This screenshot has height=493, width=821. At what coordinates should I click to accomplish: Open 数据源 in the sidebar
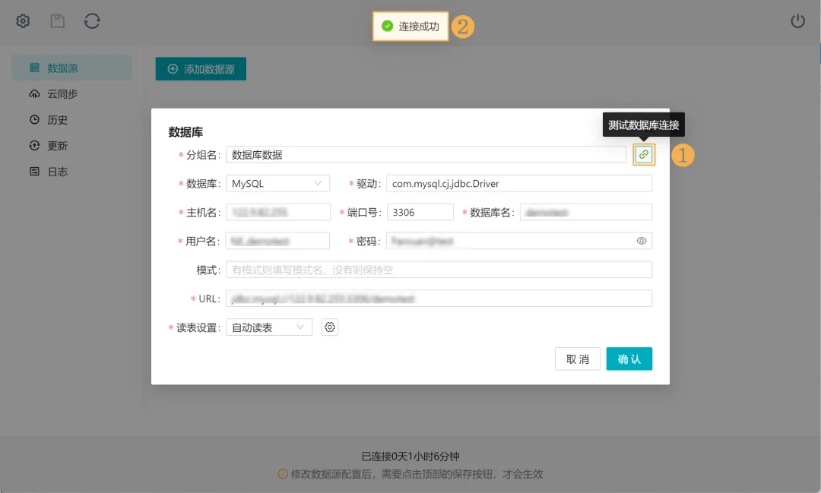coord(62,68)
